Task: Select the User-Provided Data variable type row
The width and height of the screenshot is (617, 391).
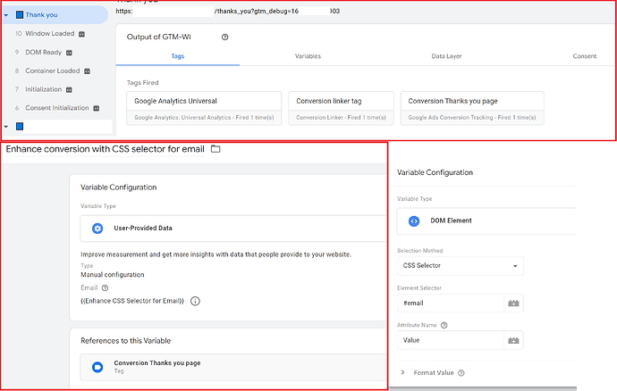Action: click(233, 229)
